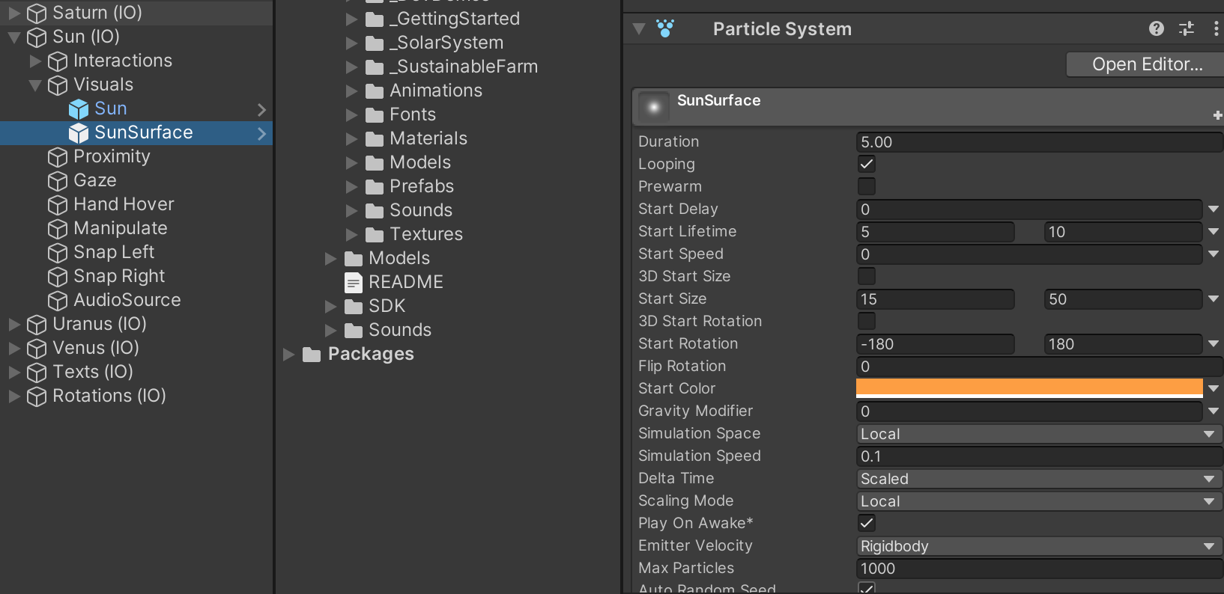Open the Simulation Space dropdown
This screenshot has width=1224, height=594.
pos(1037,434)
